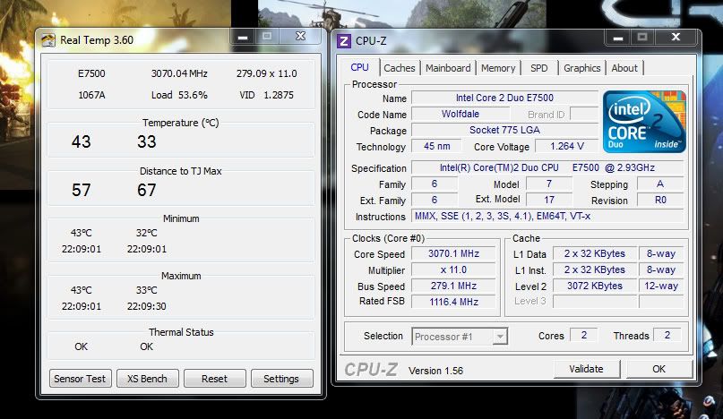Viewport: 723px width, 419px height.
Task: Click the Threads count value
Action: (x=667, y=335)
